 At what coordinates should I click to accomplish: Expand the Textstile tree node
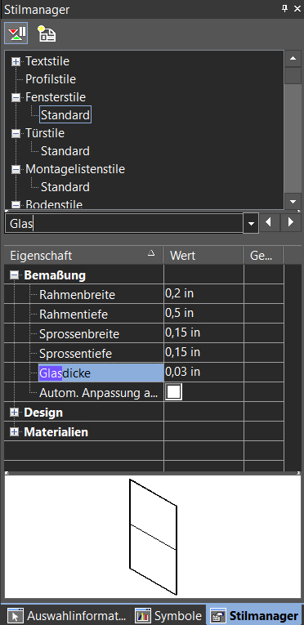[16, 62]
